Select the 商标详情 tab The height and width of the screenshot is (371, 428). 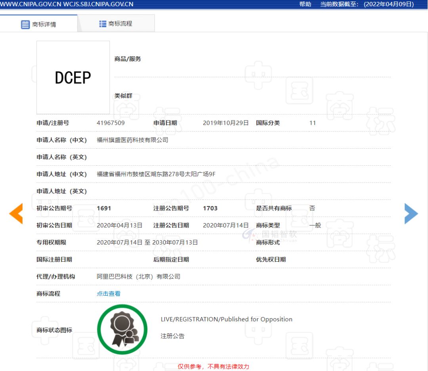(39, 24)
